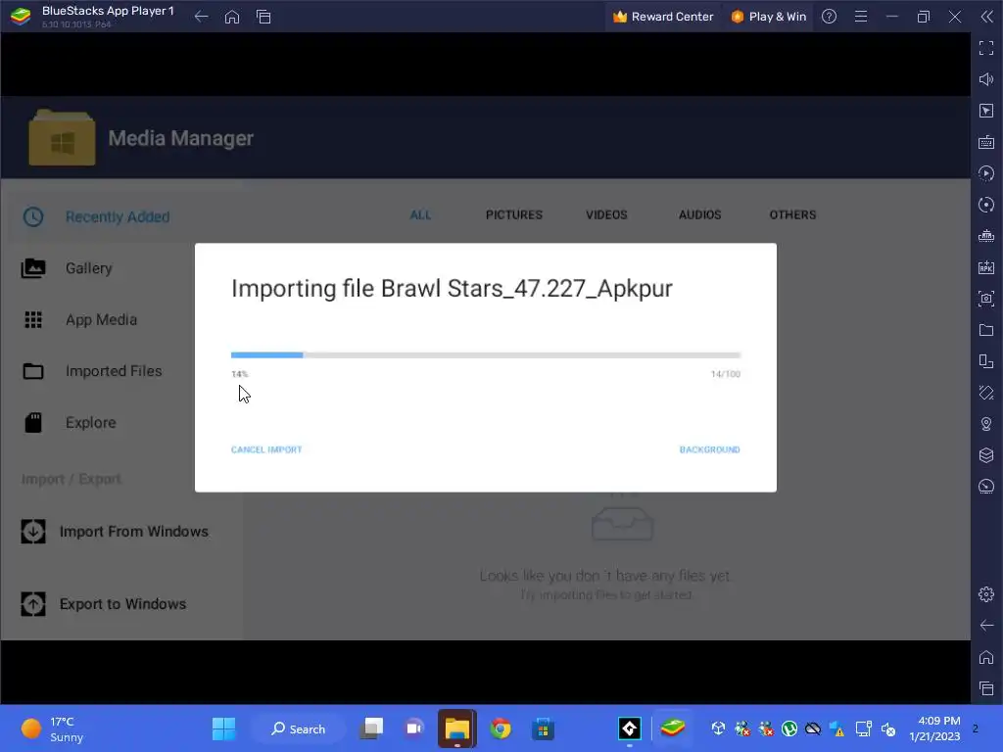The image size is (1003, 752).
Task: Switch to the OTHERS tab
Action: coord(792,214)
